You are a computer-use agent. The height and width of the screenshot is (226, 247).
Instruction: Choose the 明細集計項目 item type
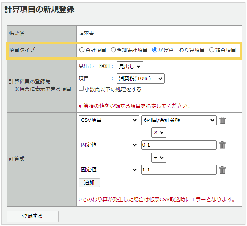(113, 50)
